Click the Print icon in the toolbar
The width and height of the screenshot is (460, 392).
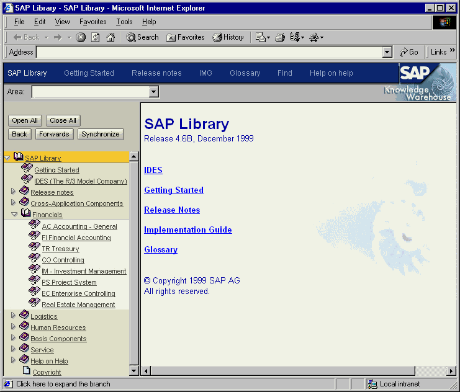(x=280, y=37)
